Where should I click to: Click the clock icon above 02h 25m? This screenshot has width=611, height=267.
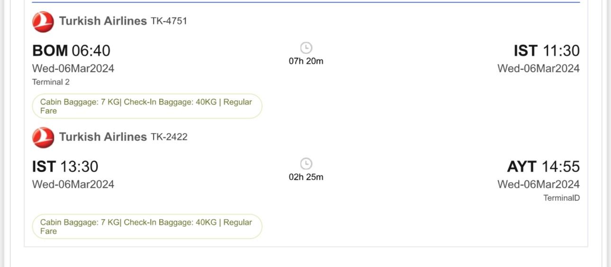pos(306,164)
